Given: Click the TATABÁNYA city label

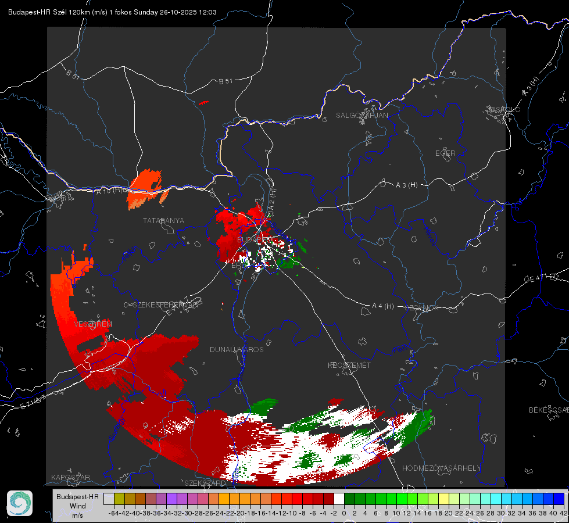Looking at the screenshot, I should coord(163,221).
